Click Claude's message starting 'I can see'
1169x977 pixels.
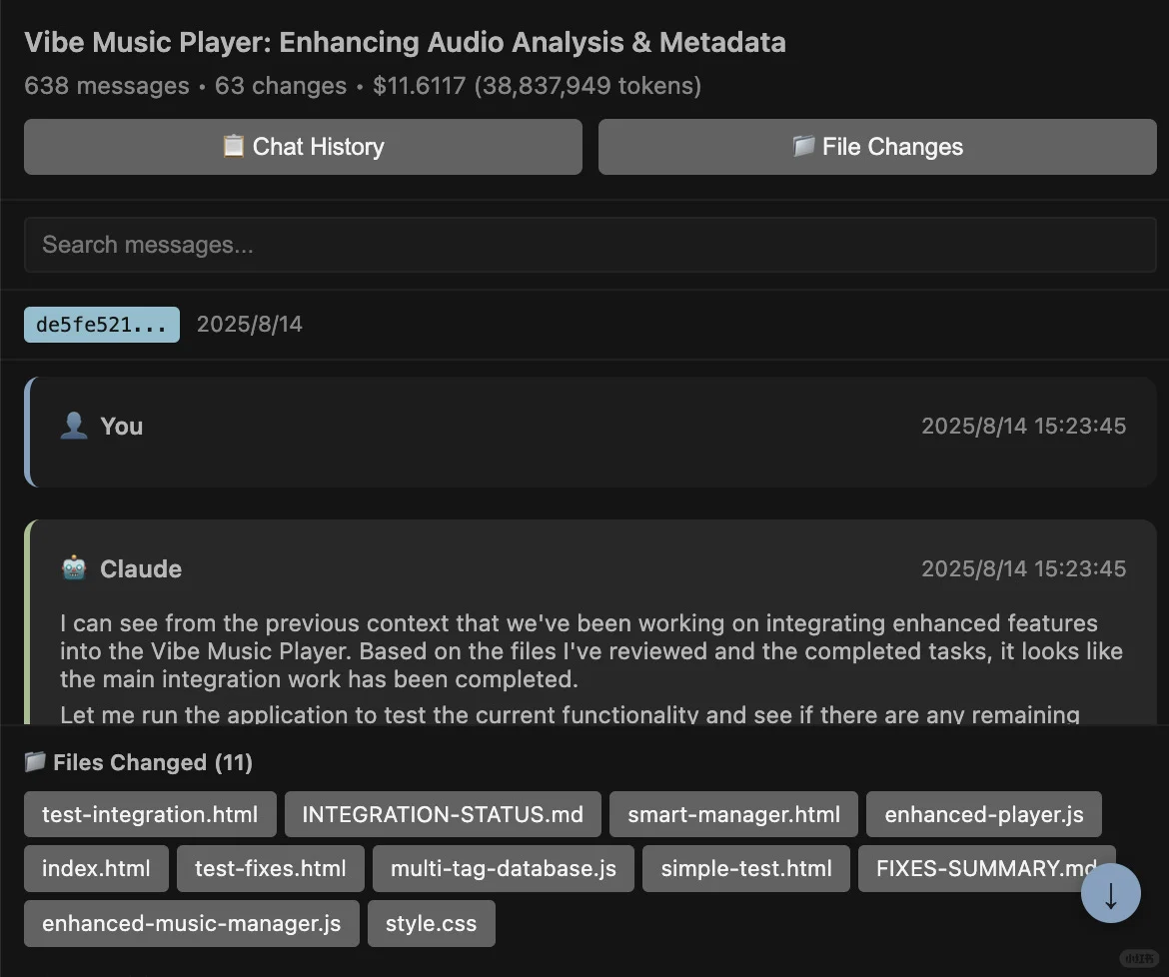pos(591,651)
